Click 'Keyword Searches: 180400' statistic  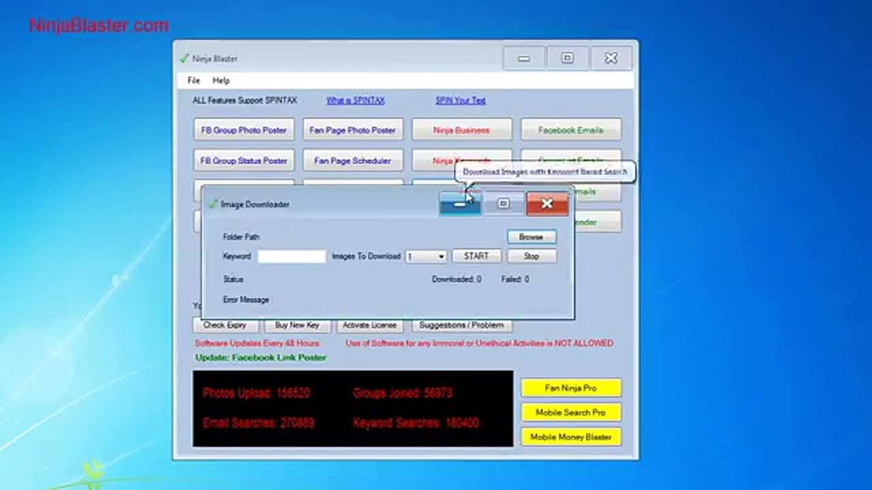tap(416, 423)
